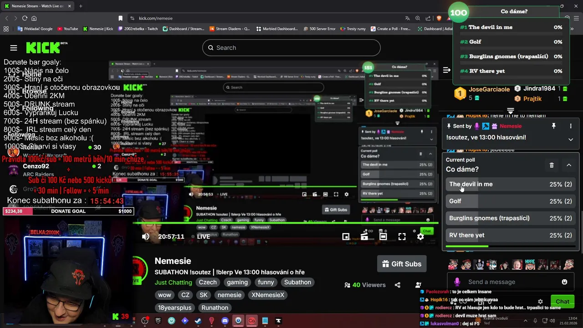Open Nemesie | Kick bookmark
The width and height of the screenshot is (583, 328).
(98, 29)
